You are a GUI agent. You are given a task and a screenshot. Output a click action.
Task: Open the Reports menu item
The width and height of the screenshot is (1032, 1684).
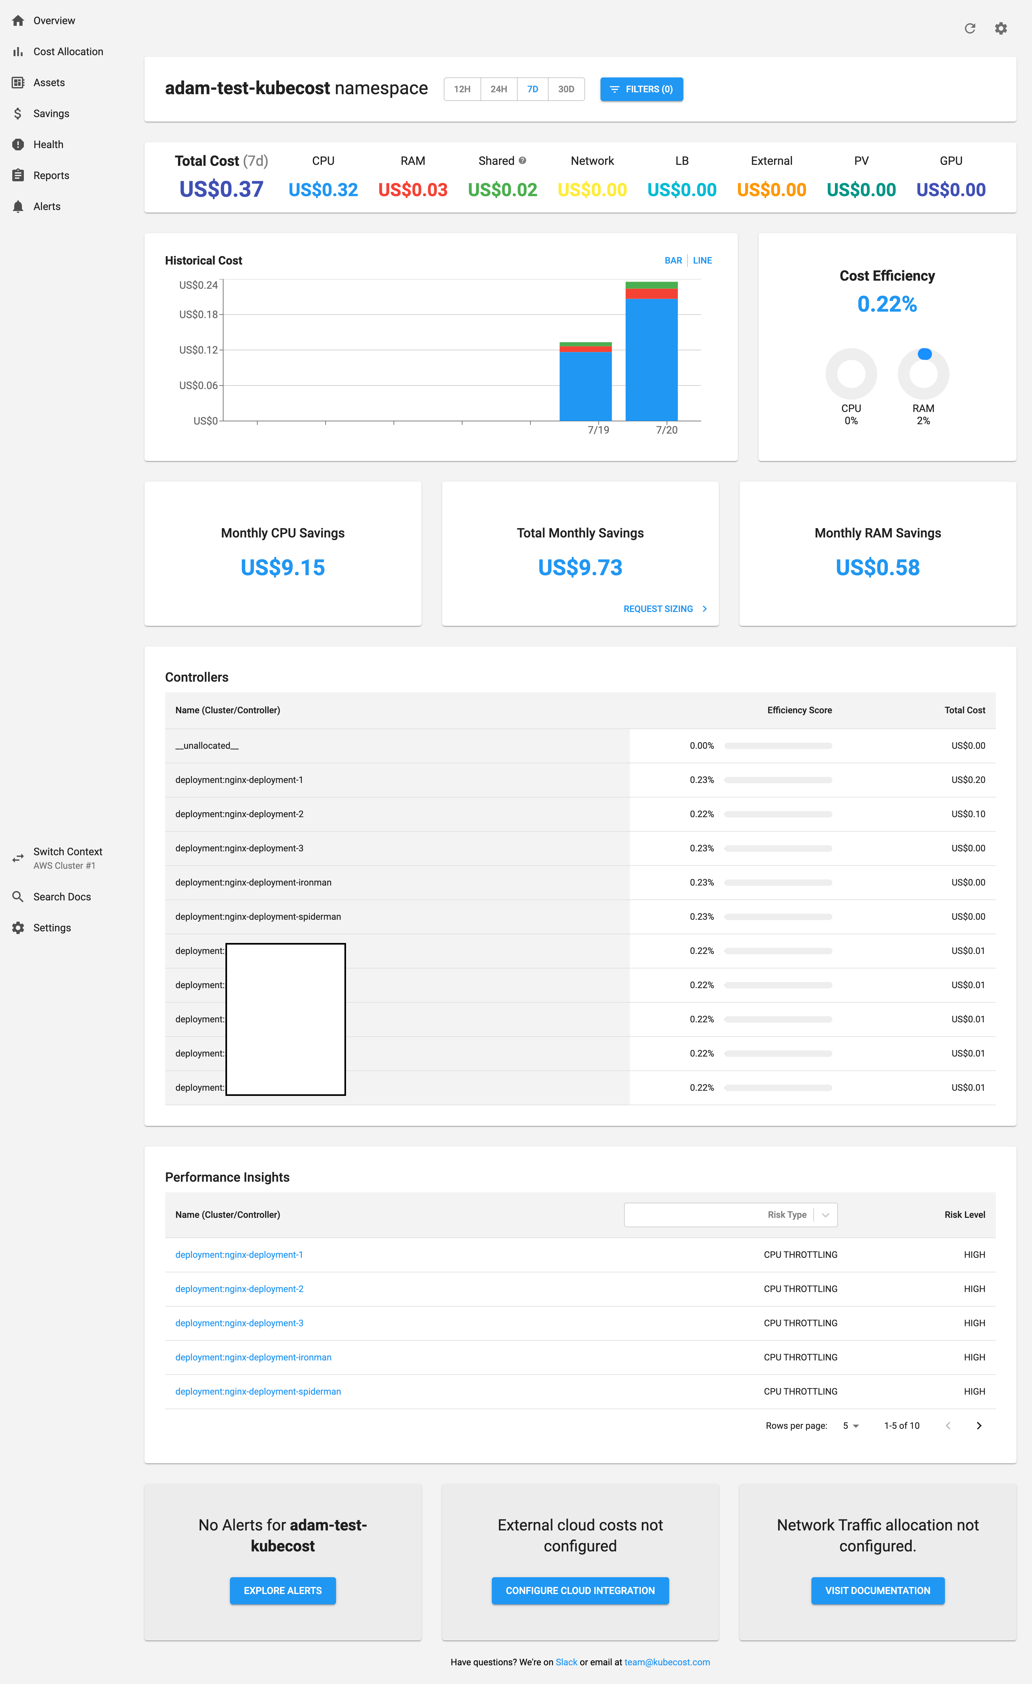click(x=51, y=175)
